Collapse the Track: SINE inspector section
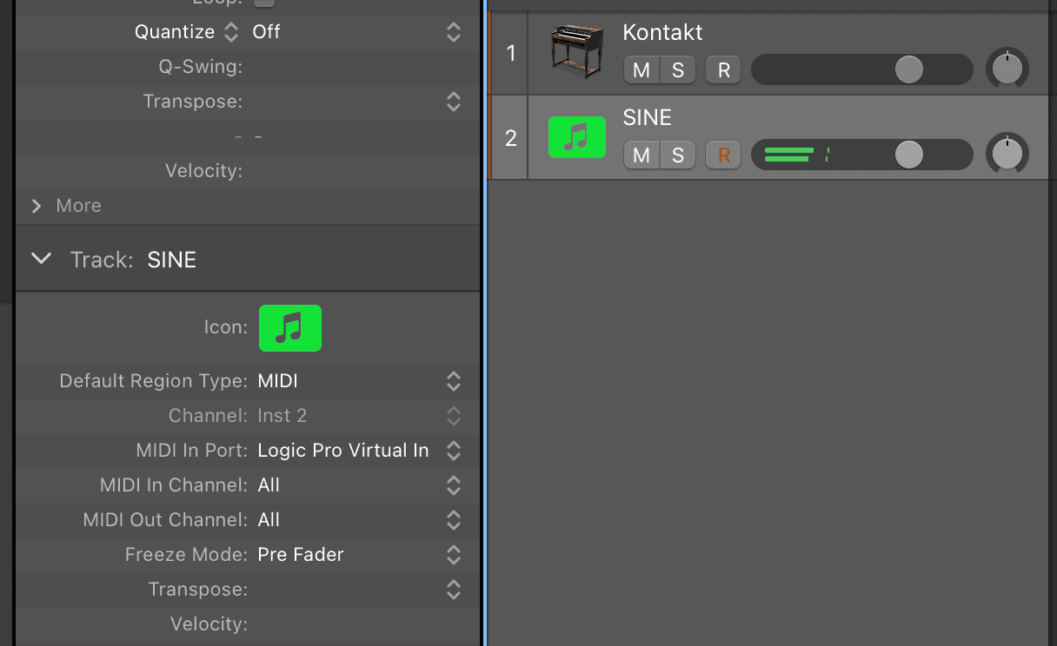Viewport: 1057px width, 646px height. 41,259
